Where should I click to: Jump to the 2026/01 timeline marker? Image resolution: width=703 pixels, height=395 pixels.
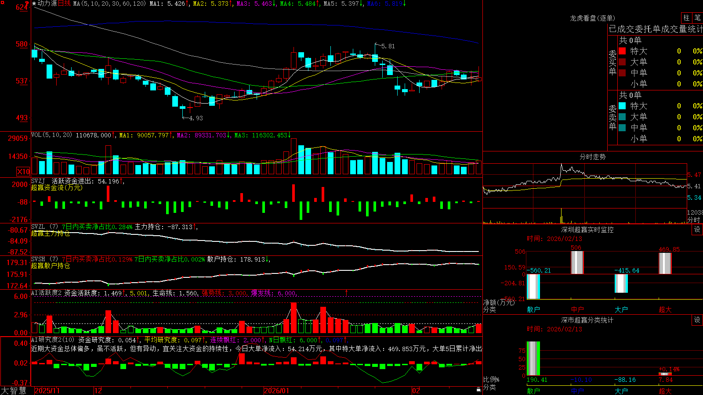point(277,391)
